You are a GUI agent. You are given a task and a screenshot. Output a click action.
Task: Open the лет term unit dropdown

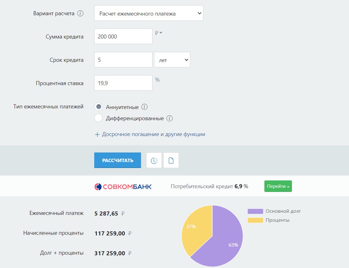[172, 60]
